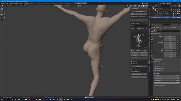
Task: Open the Edit menu
Action: [7, 3]
